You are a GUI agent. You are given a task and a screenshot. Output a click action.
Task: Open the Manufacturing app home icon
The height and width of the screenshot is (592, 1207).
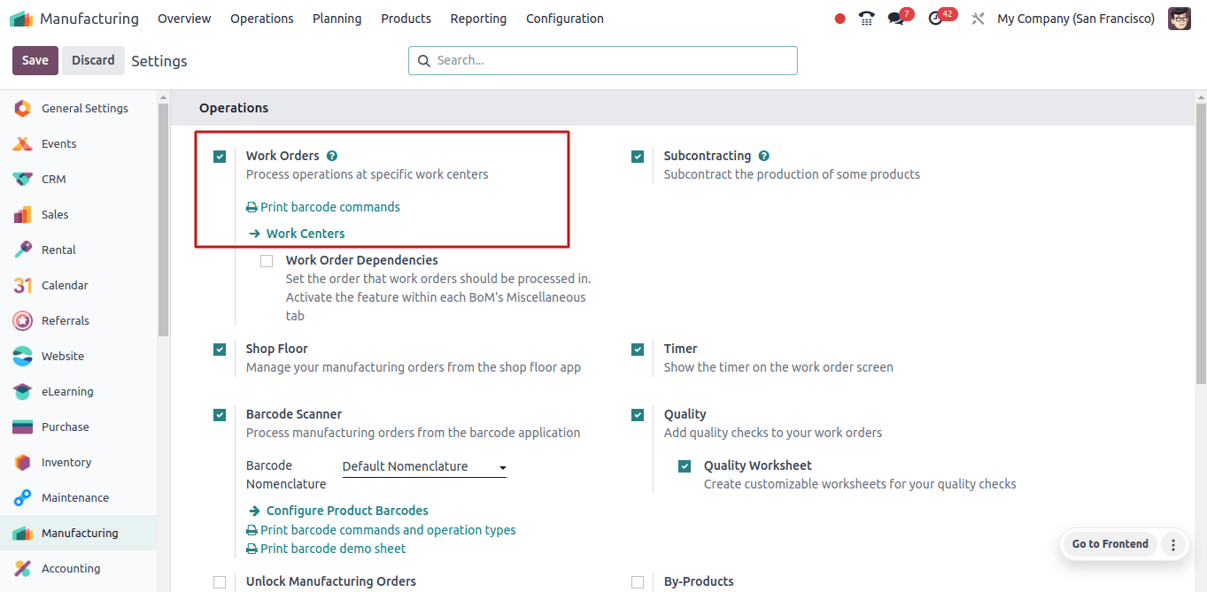coord(21,19)
